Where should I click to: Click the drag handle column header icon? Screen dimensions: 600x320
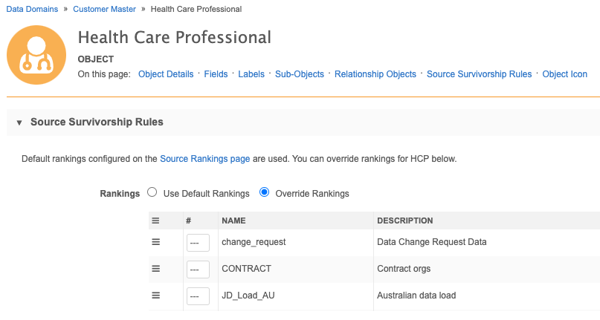point(156,221)
